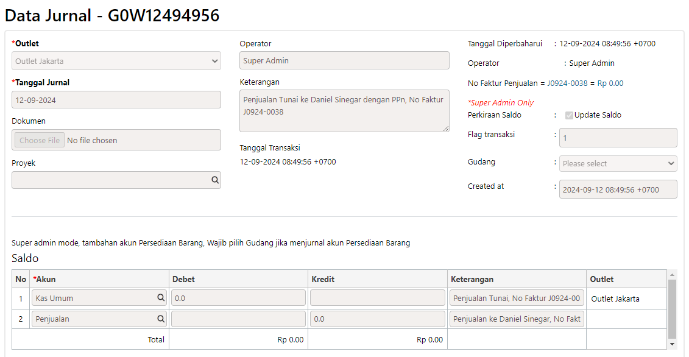Select the Created at field
The height and width of the screenshot is (357, 689).
click(618, 189)
